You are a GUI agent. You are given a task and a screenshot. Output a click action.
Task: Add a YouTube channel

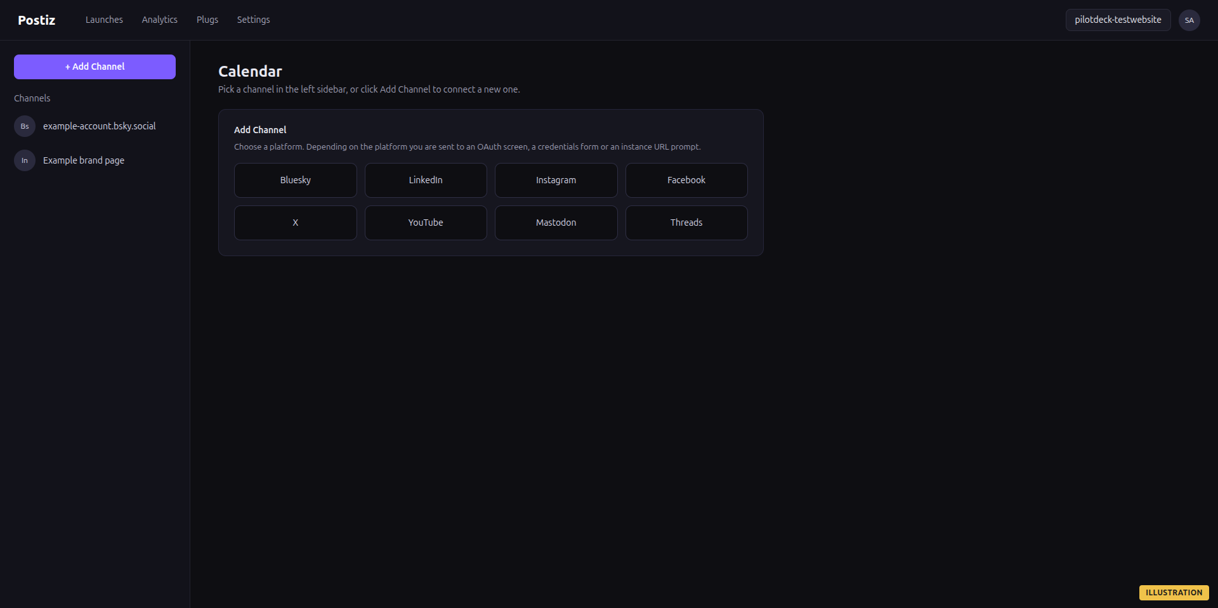pos(426,223)
